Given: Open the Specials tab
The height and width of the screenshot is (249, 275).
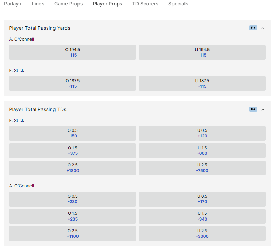Looking at the screenshot, I should (178, 4).
